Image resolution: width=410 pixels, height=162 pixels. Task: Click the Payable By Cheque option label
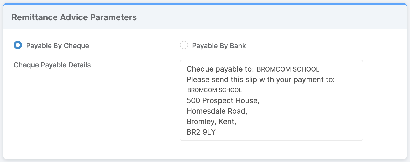click(57, 45)
